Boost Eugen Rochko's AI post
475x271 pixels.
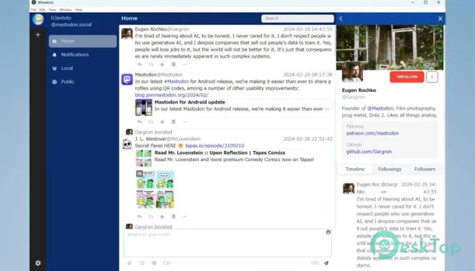click(x=151, y=64)
